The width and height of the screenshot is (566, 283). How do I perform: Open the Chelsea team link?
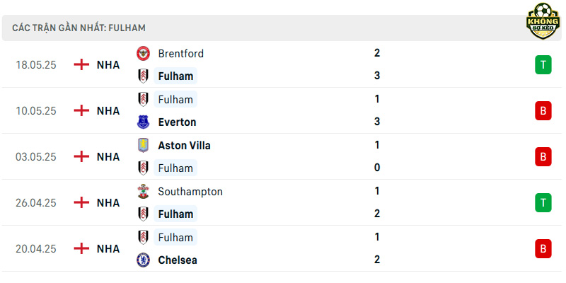click(178, 260)
